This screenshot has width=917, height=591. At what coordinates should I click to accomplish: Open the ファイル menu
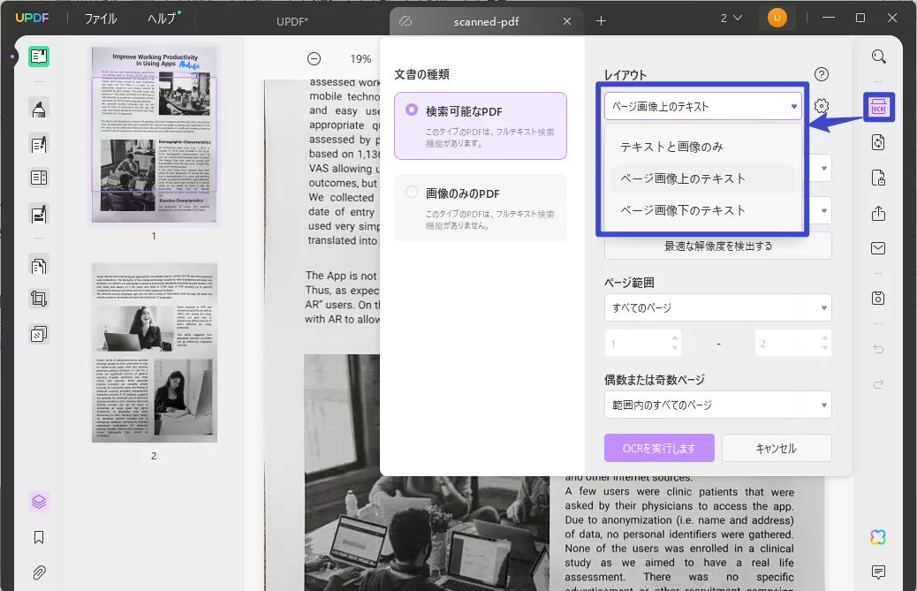pos(101,19)
